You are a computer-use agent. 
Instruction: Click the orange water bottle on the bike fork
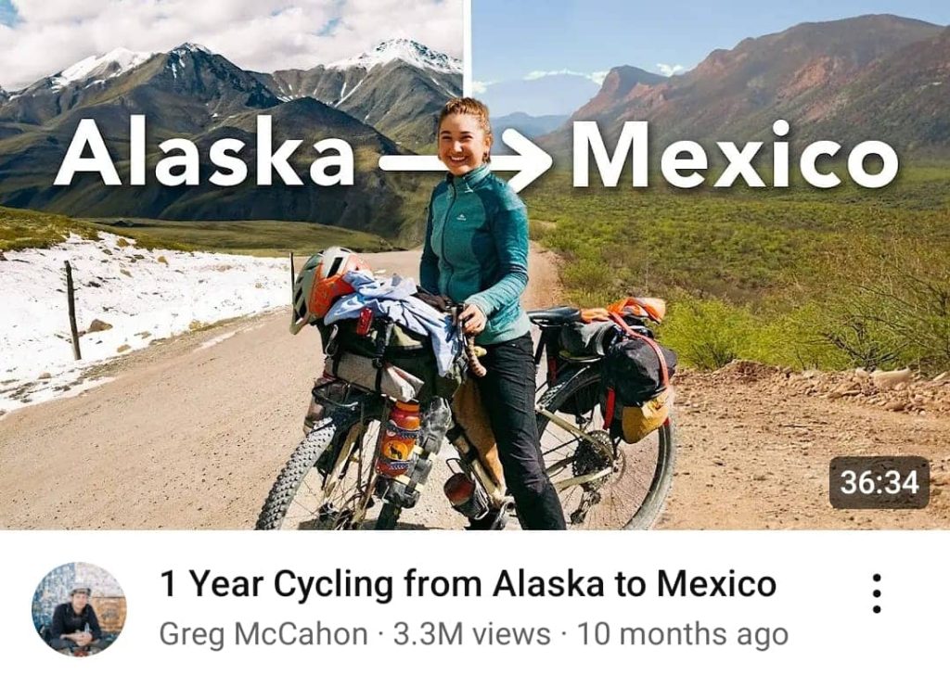click(x=397, y=438)
